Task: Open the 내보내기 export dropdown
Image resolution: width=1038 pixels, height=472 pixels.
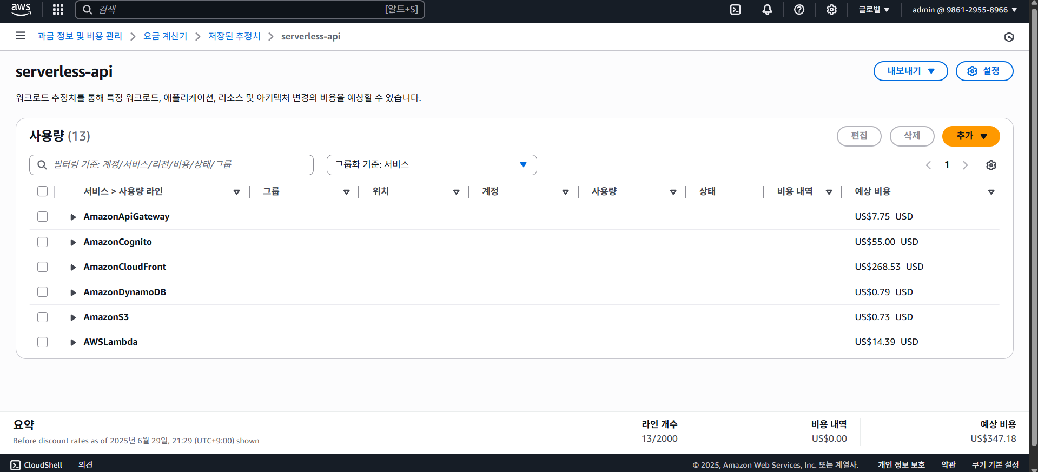Action: (x=910, y=71)
